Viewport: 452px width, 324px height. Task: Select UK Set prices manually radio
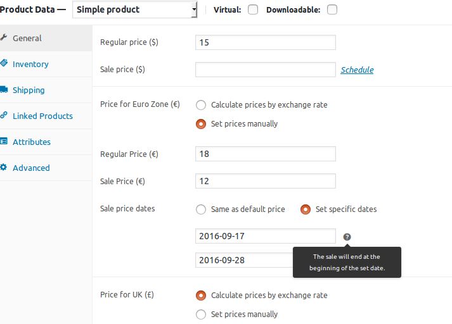click(201, 315)
